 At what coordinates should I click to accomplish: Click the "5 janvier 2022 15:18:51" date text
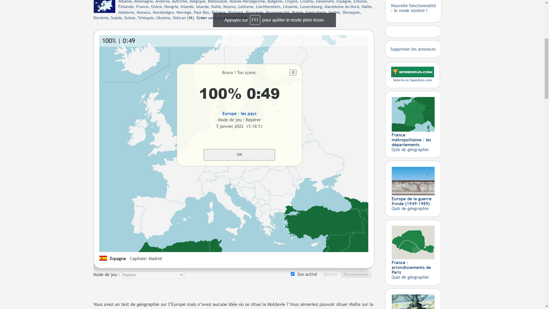tap(239, 126)
